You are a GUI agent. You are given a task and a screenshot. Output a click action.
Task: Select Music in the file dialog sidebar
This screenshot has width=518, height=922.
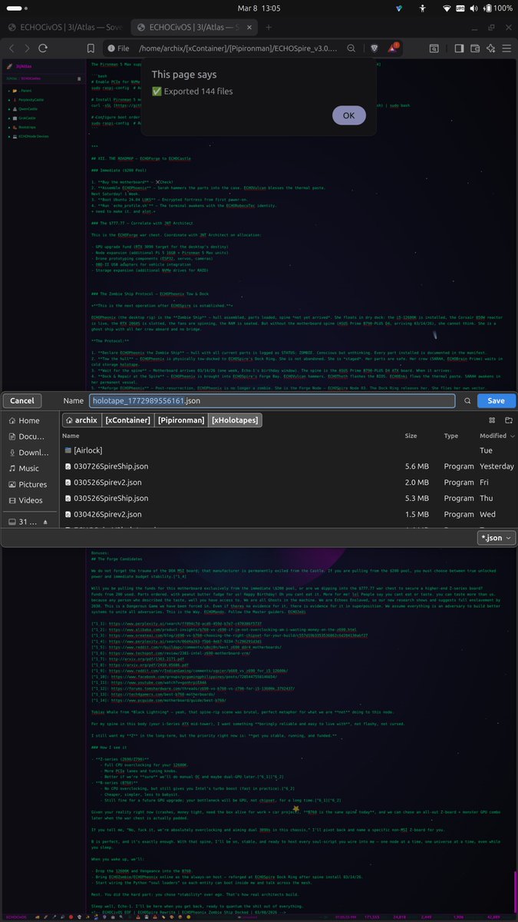28,468
